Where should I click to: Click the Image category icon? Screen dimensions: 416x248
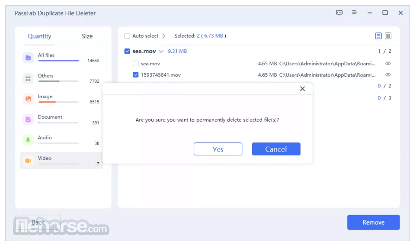click(28, 99)
